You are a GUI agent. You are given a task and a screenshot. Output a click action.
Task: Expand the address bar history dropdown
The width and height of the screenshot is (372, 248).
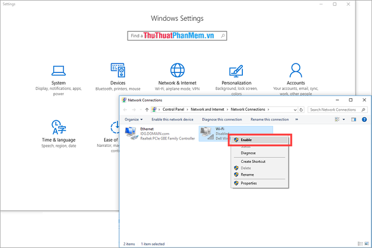(295, 110)
